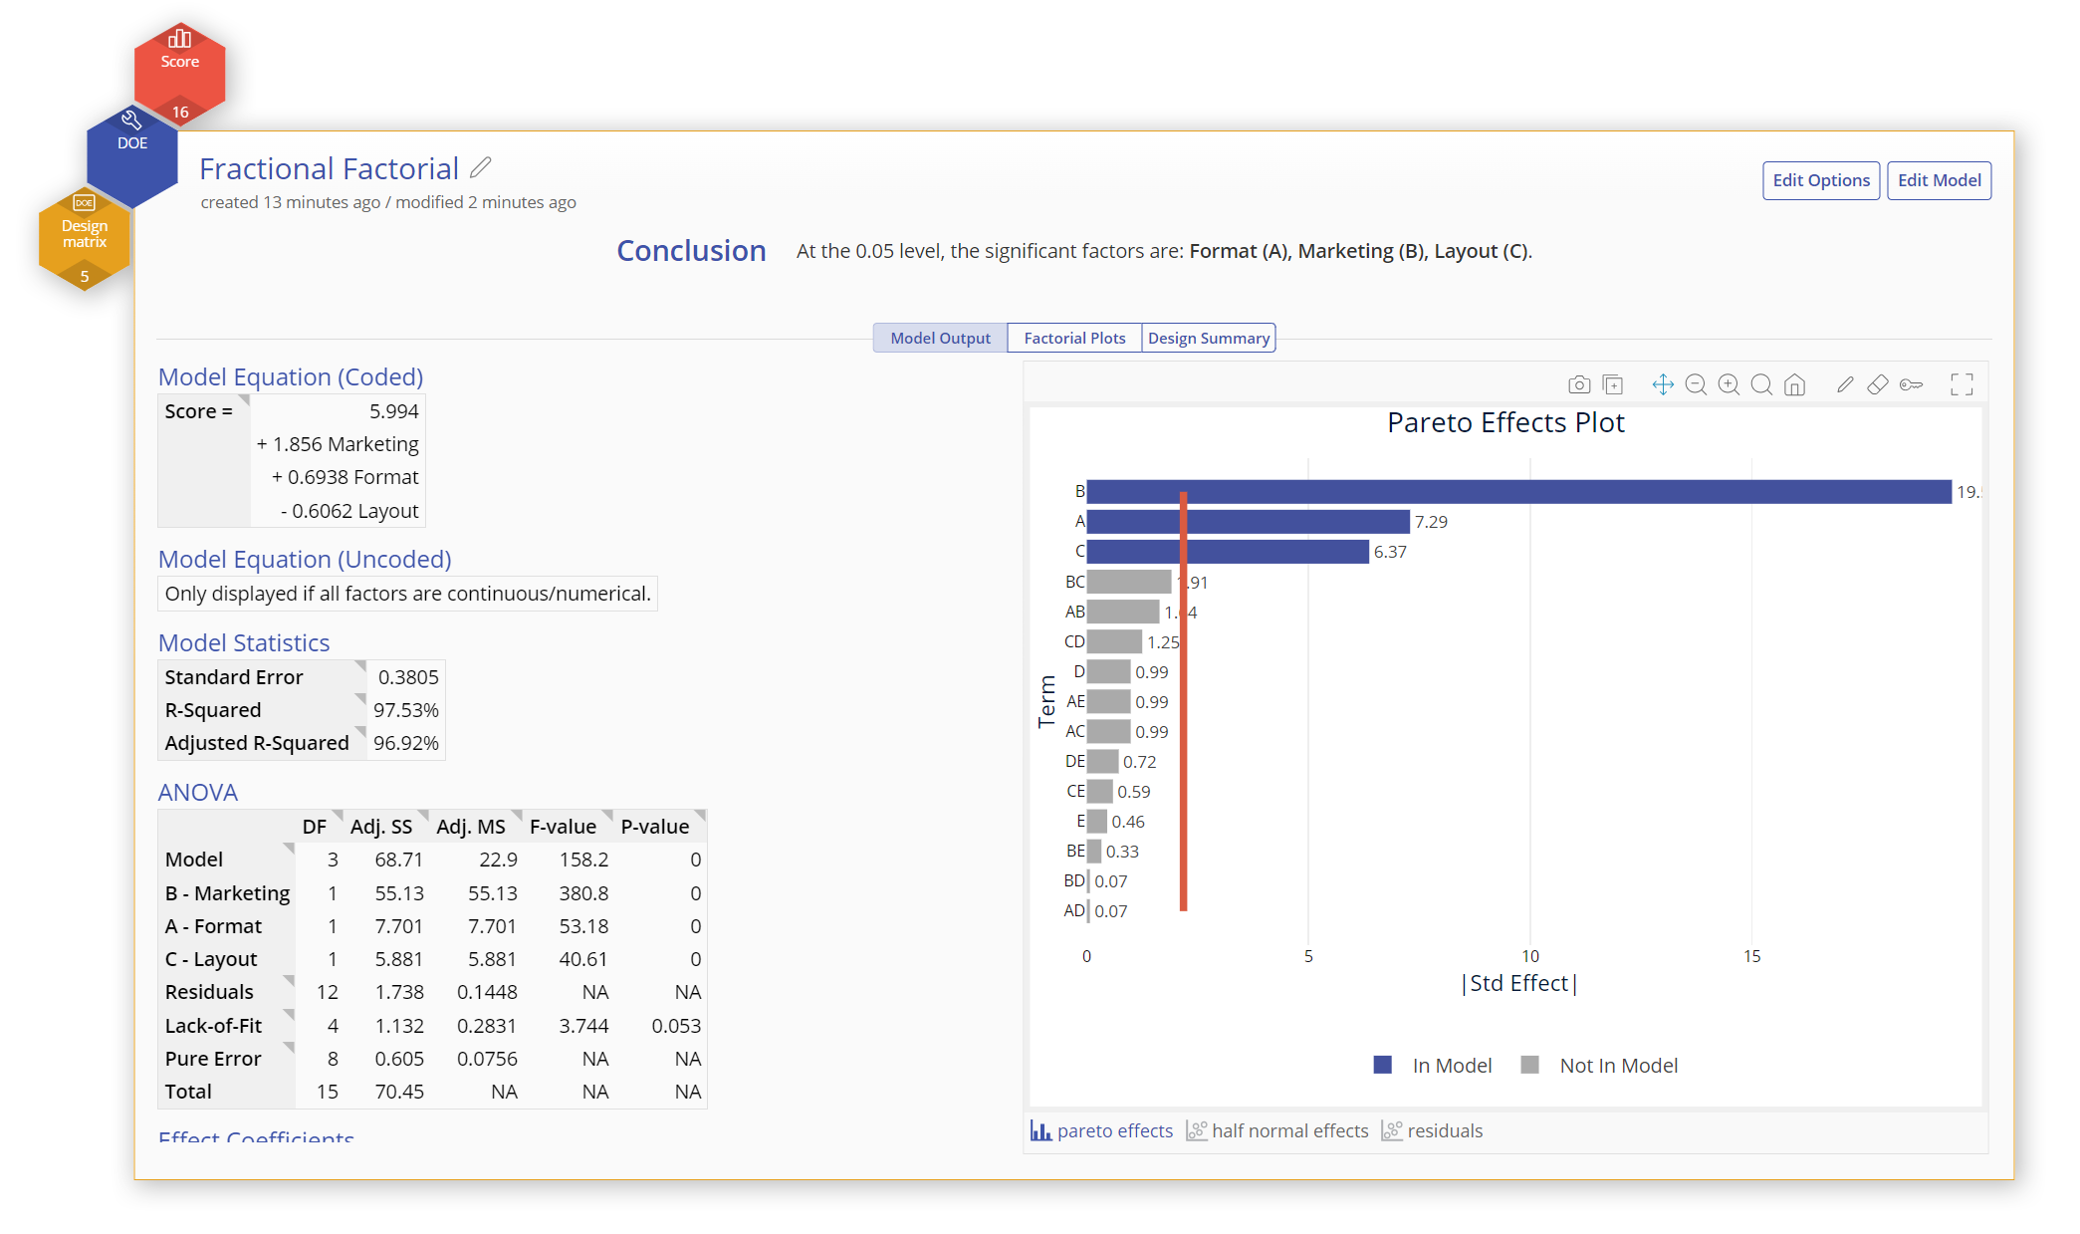Expand plot to fullscreen with corner-brackets icon

pos(1961,384)
